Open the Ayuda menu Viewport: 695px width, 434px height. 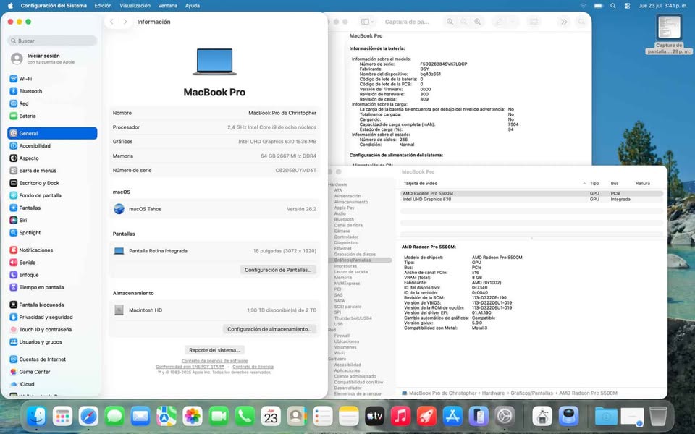(193, 6)
